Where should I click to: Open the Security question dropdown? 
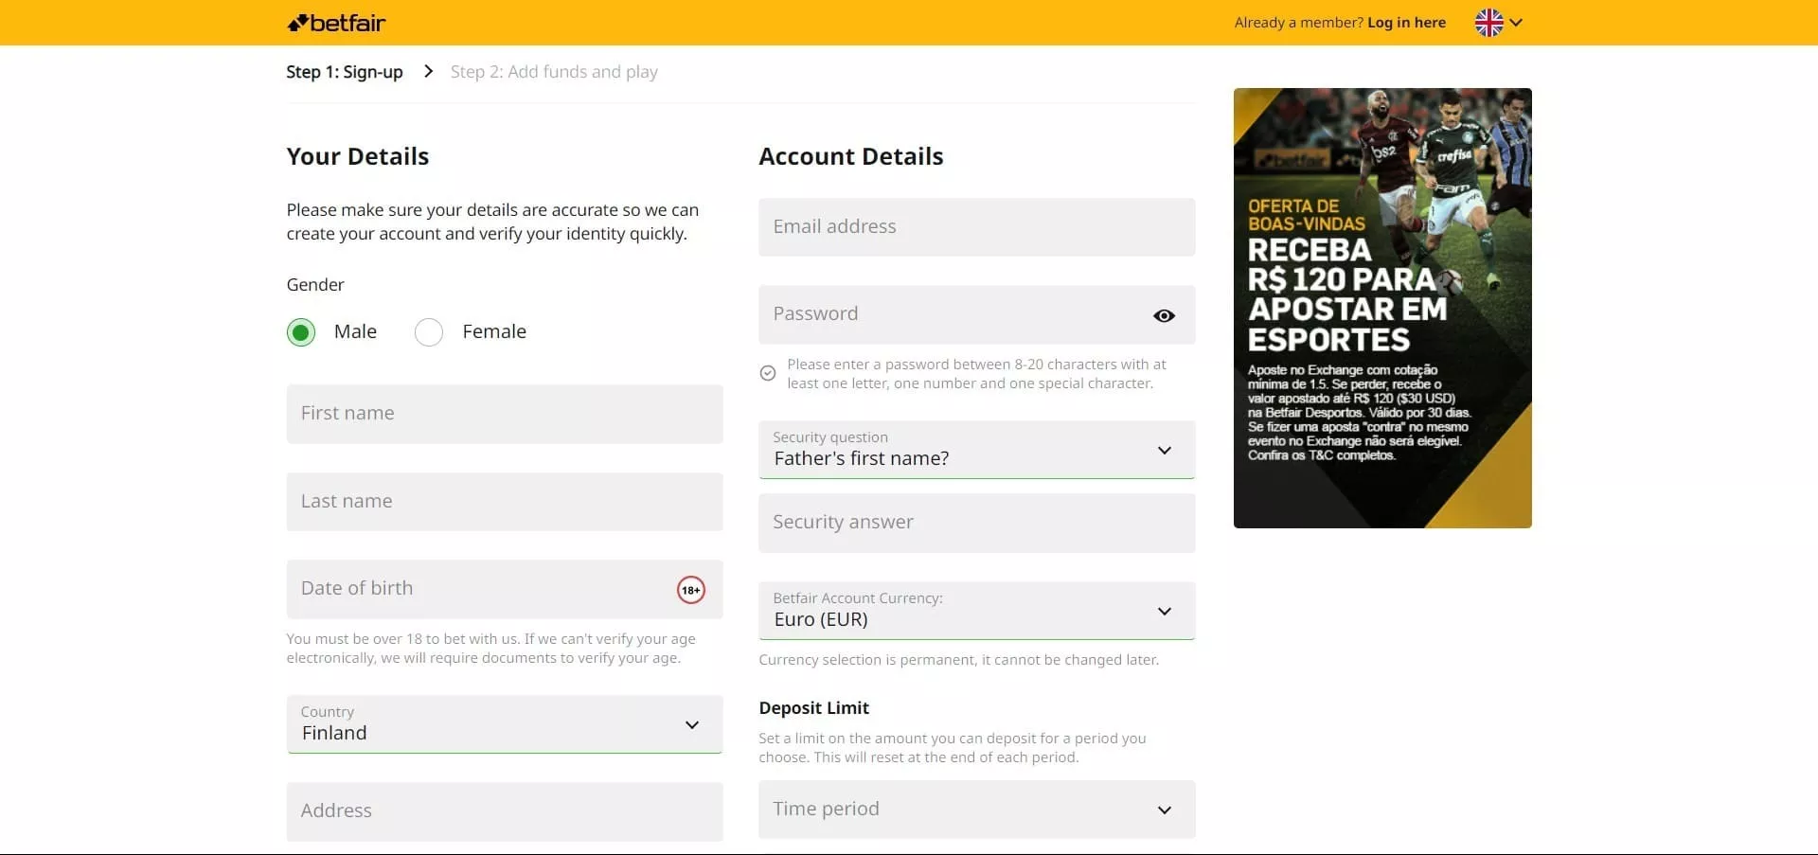click(976, 450)
